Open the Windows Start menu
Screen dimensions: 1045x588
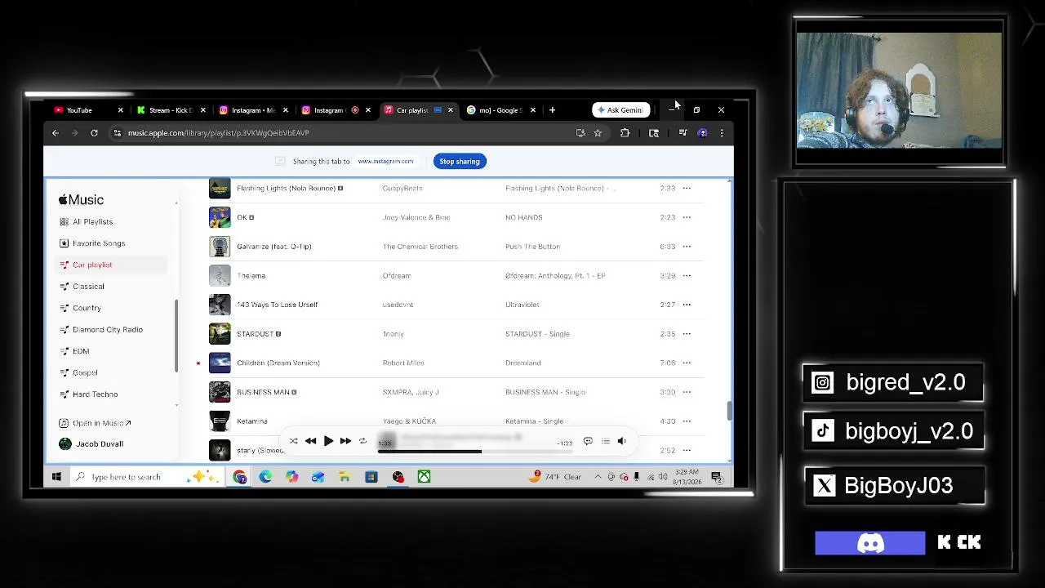click(x=56, y=477)
